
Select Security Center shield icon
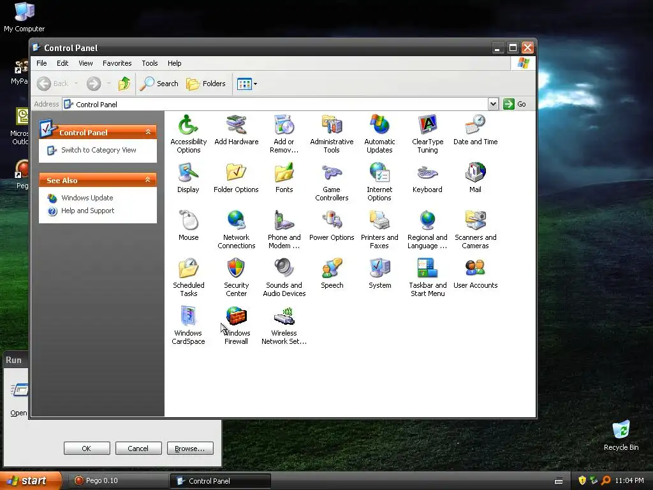click(x=236, y=269)
